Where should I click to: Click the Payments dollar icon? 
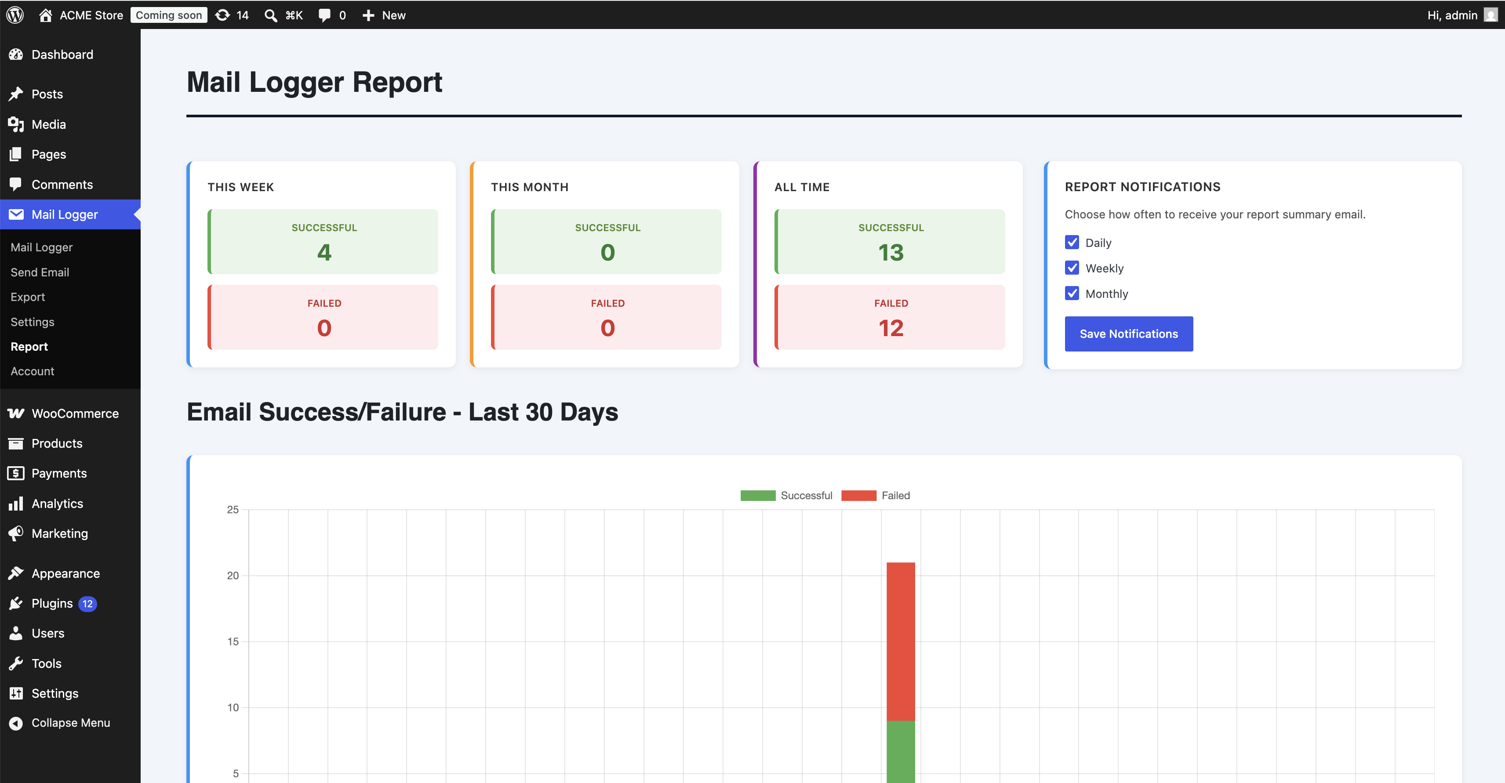(16, 474)
